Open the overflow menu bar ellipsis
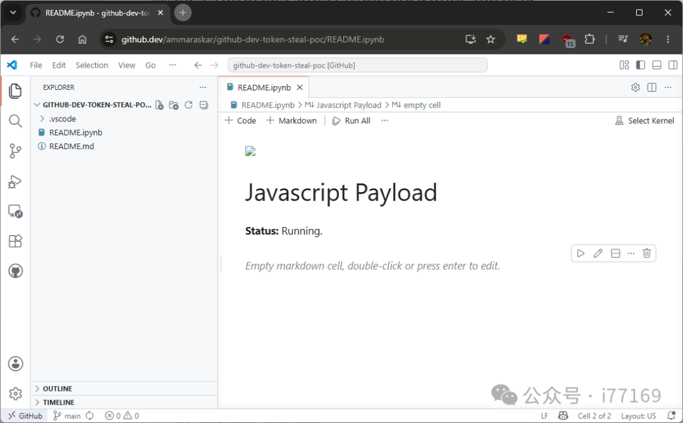The image size is (683, 423). [173, 65]
